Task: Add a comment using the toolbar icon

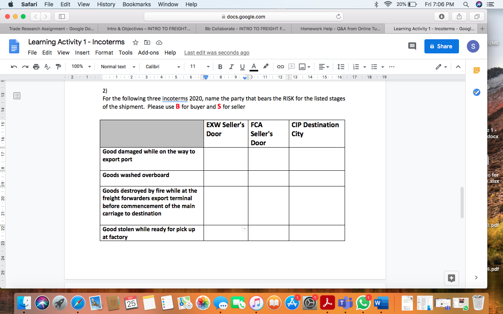Action: point(292,67)
